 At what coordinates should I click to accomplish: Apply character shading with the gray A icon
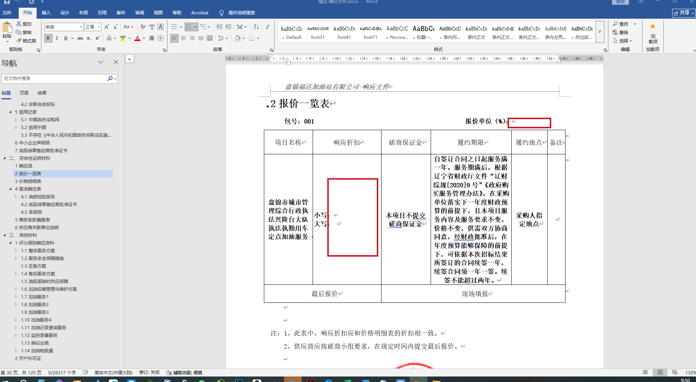(x=152, y=38)
